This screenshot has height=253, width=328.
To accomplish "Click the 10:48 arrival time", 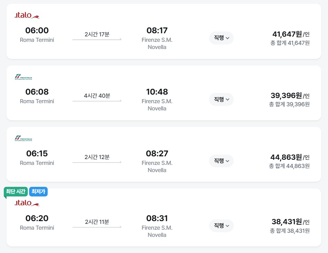I will pyautogui.click(x=157, y=92).
